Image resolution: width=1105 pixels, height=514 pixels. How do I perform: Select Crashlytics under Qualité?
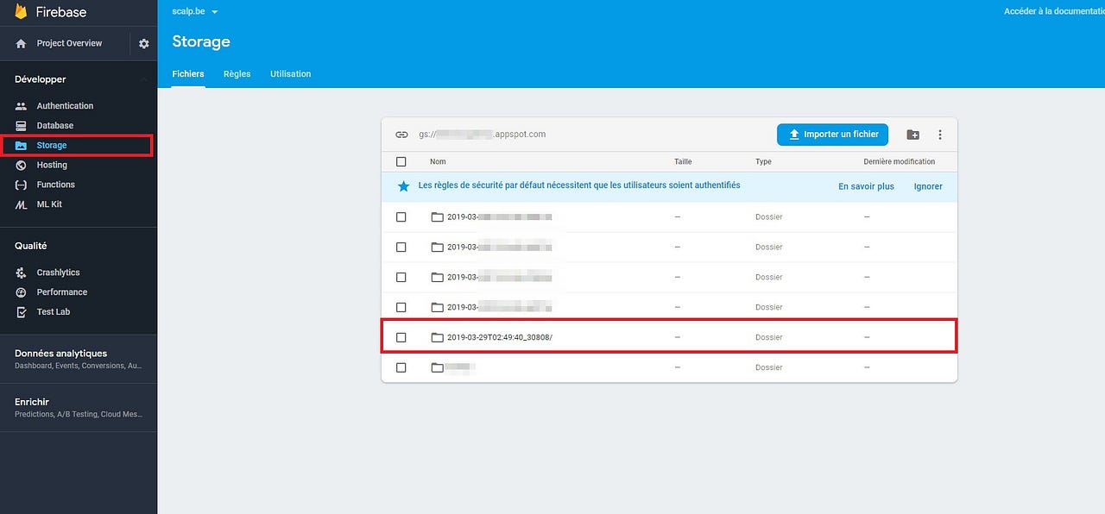(57, 273)
